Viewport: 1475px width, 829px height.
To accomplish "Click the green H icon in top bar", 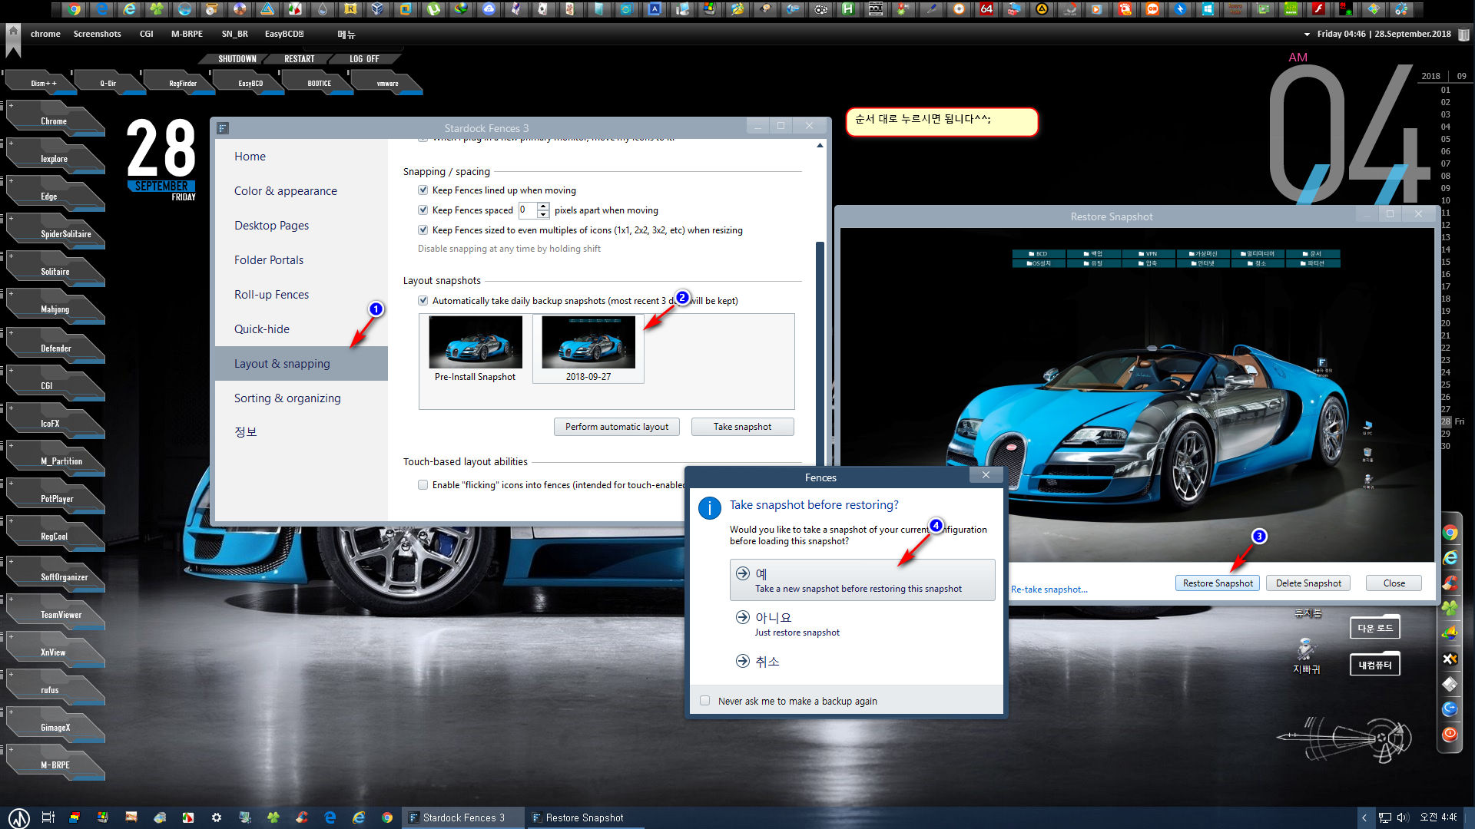I will coord(847,9).
